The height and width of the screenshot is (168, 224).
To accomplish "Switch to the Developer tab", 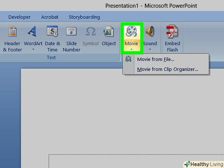I will (19, 17).
